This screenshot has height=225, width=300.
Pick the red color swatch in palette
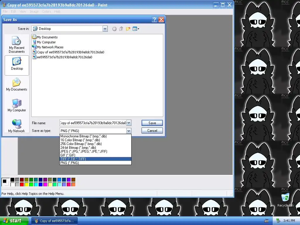(22, 185)
